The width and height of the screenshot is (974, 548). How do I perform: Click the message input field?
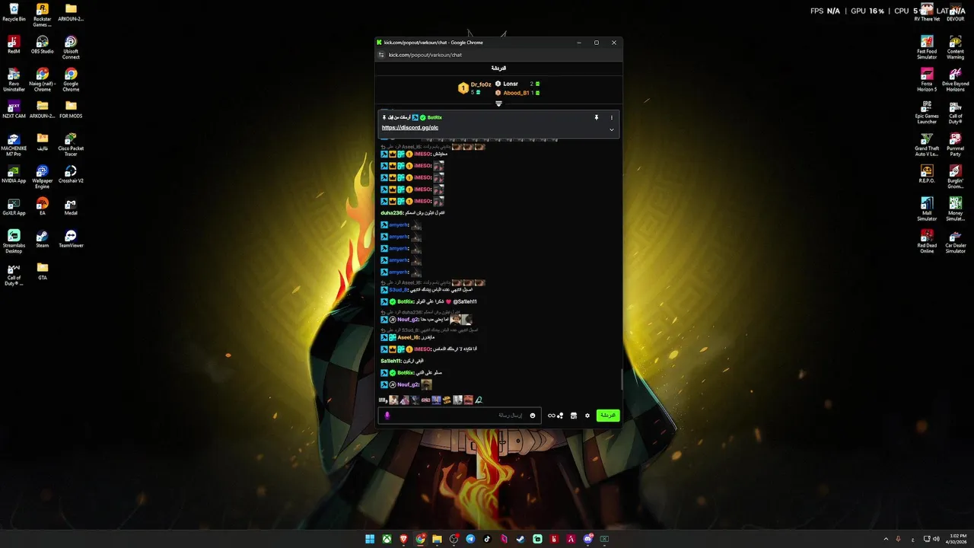click(x=460, y=416)
